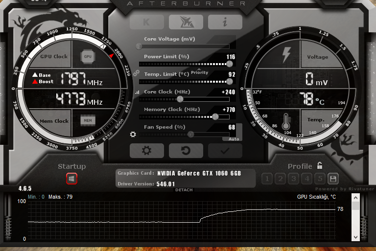Screen dimensions: 376x251
Task: Open the information i button
Action: pyautogui.click(x=225, y=22)
